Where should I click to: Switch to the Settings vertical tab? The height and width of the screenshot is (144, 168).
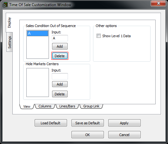pos(10,42)
